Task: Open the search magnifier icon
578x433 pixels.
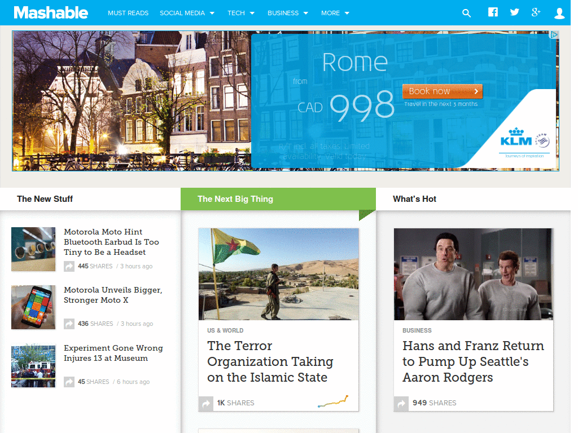Action: (x=466, y=14)
